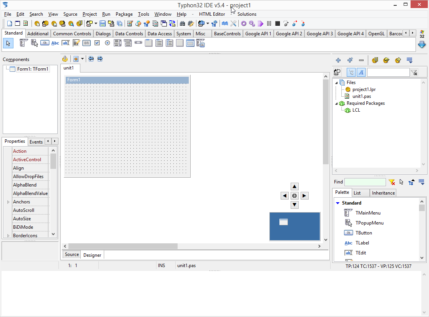Toggle the directory hierarchy view button in project panel
This screenshot has height=317, width=429.
[x=351, y=73]
